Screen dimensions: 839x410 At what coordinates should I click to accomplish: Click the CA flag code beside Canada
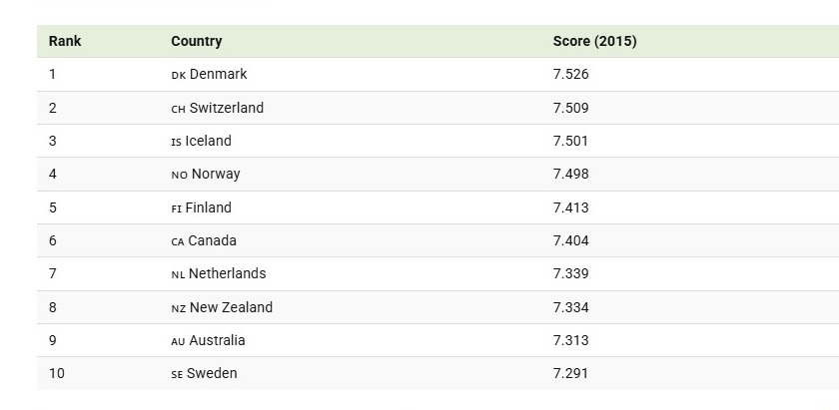point(178,241)
